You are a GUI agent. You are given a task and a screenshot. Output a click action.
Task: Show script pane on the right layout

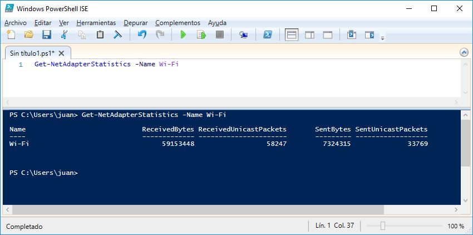[x=310, y=35]
